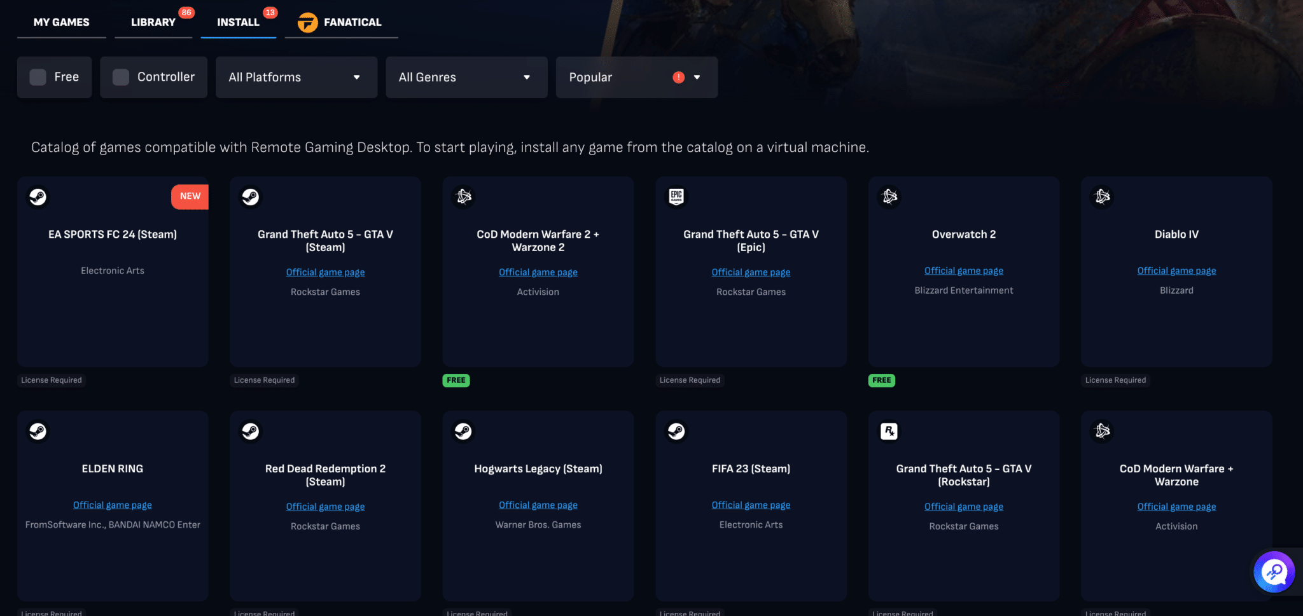Enable the Free filter checkbox
1303x616 pixels.
click(x=38, y=76)
